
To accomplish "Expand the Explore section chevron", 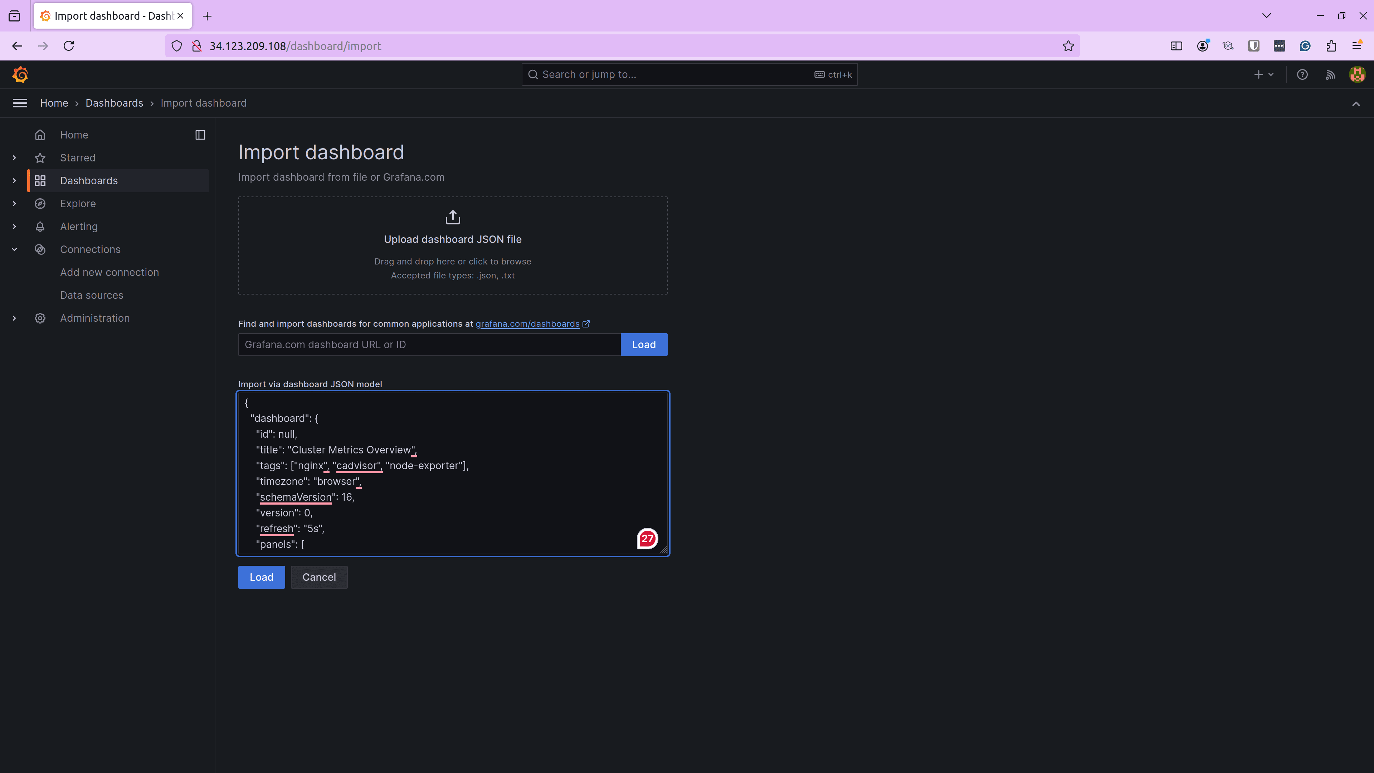I will pos(14,204).
